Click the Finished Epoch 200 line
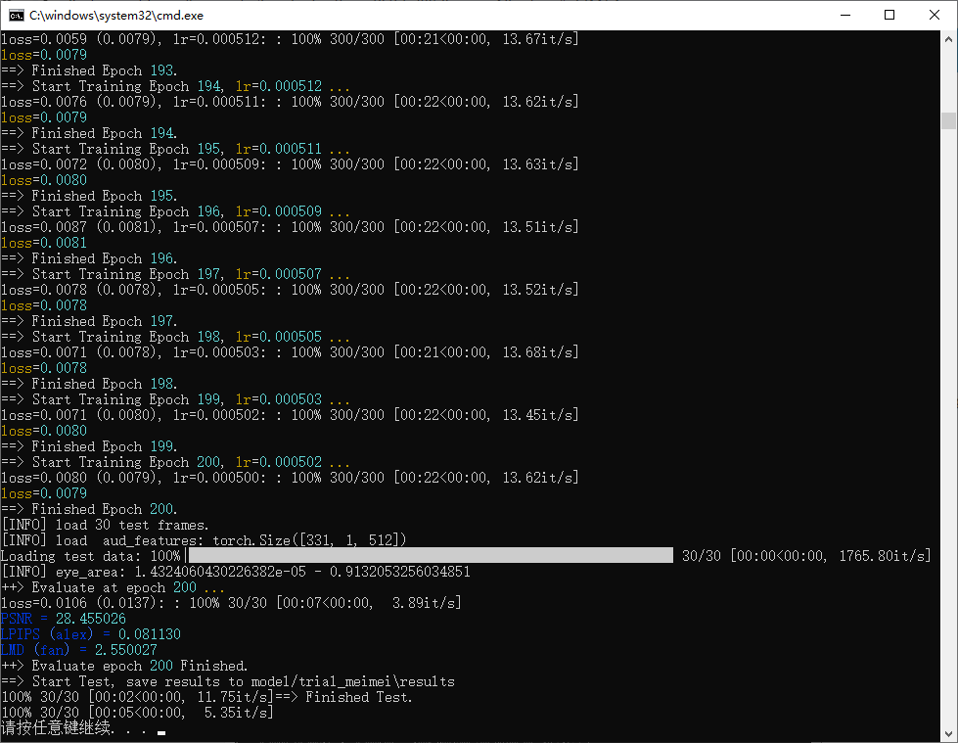 (90, 509)
